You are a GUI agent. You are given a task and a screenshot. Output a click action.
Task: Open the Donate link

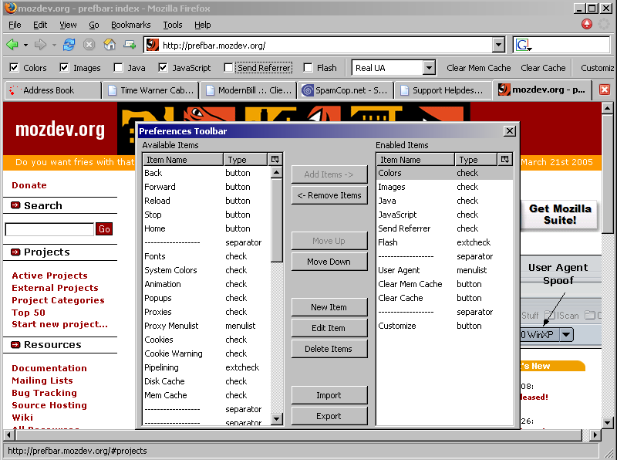(29, 185)
